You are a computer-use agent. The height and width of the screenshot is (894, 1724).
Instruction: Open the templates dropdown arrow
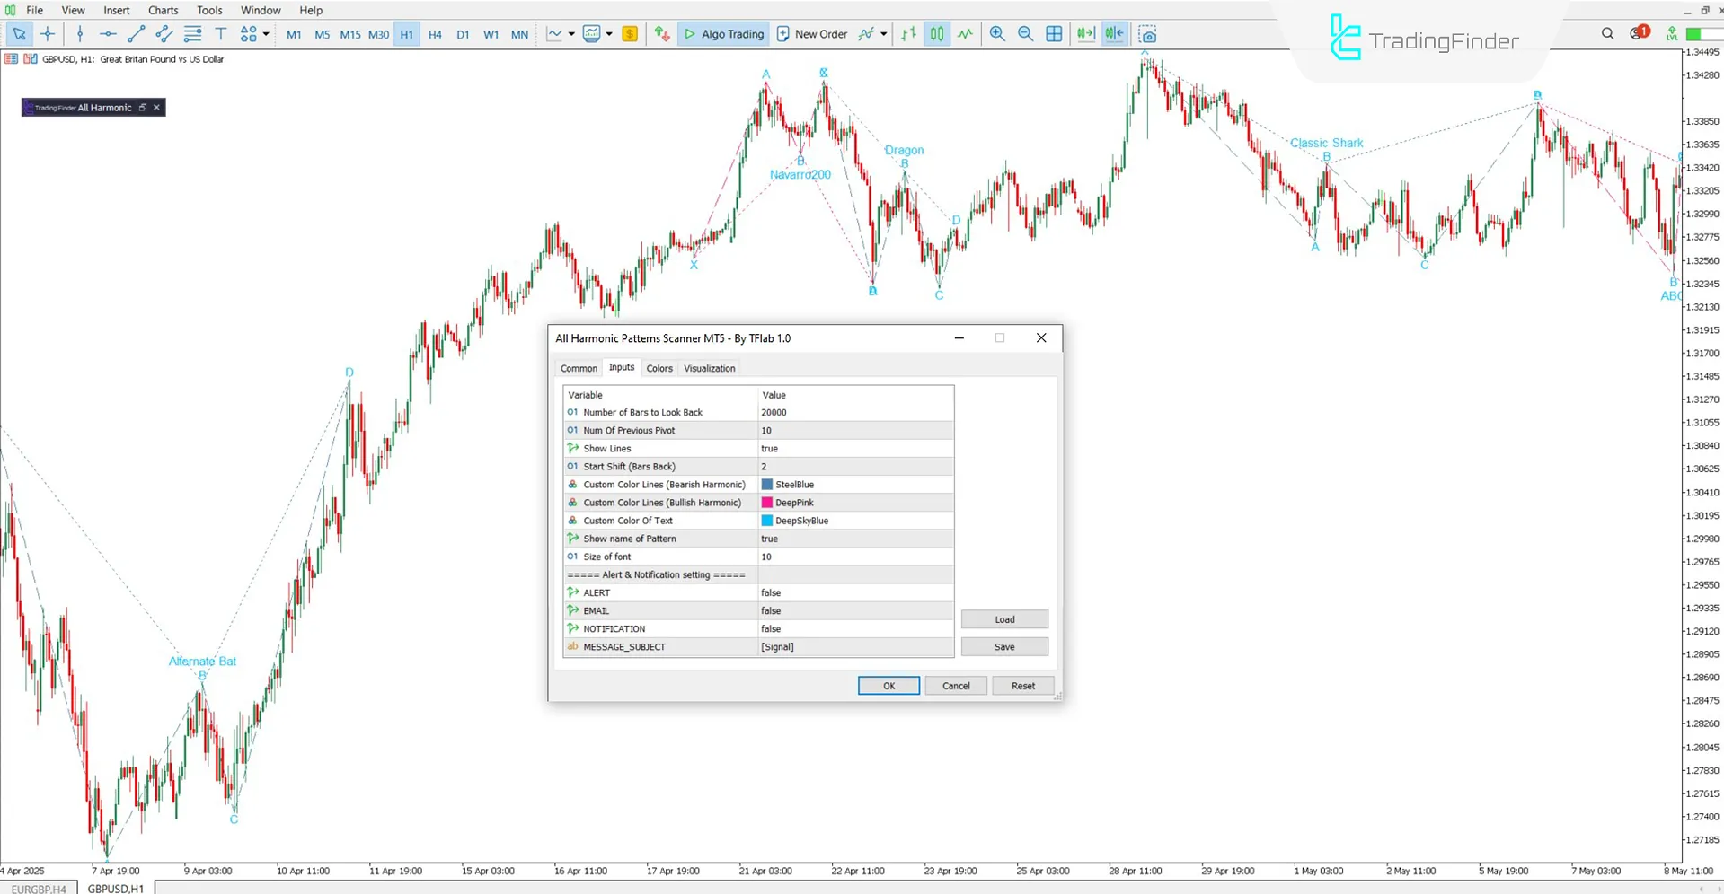click(609, 34)
